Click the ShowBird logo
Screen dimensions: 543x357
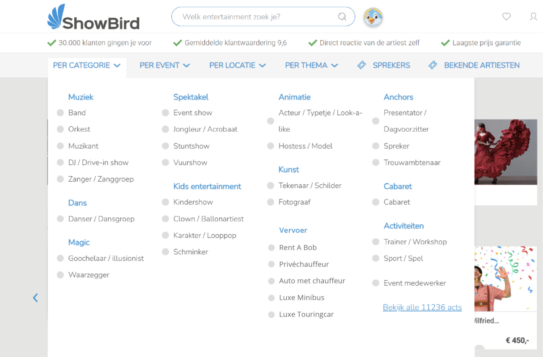93,17
